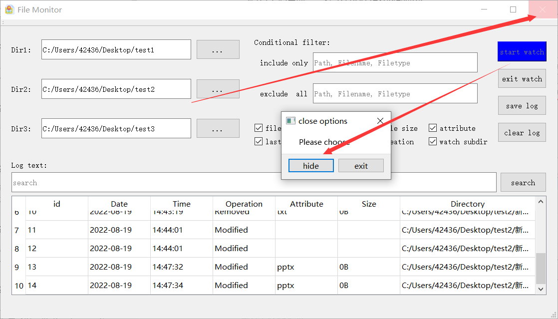
Task: Uncheck the 'attribute' checkbox
Action: click(x=433, y=128)
